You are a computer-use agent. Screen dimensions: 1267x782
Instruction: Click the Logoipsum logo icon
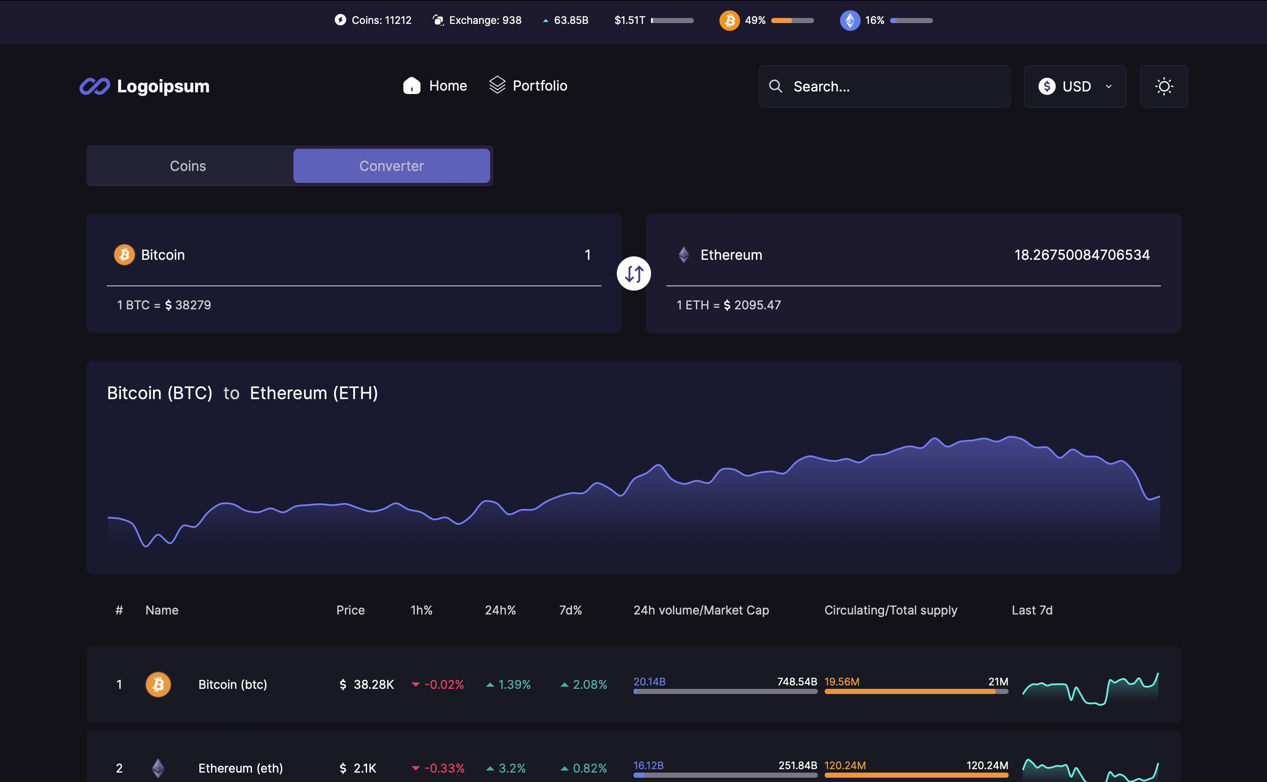tap(95, 86)
